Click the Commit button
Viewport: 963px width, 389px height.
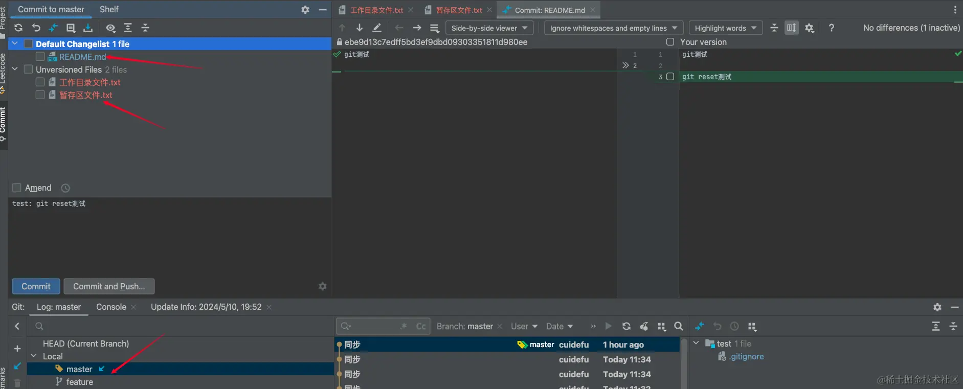tap(36, 286)
